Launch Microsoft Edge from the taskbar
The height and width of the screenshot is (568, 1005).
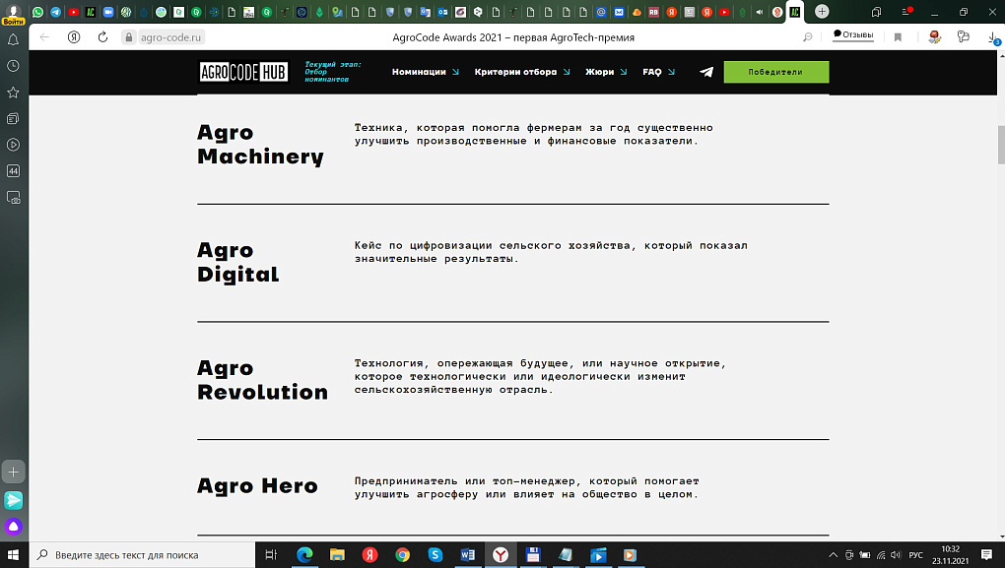point(304,554)
